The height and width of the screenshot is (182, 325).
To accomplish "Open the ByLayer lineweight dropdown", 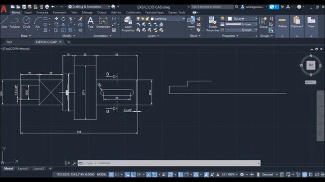I will (x=242, y=24).
